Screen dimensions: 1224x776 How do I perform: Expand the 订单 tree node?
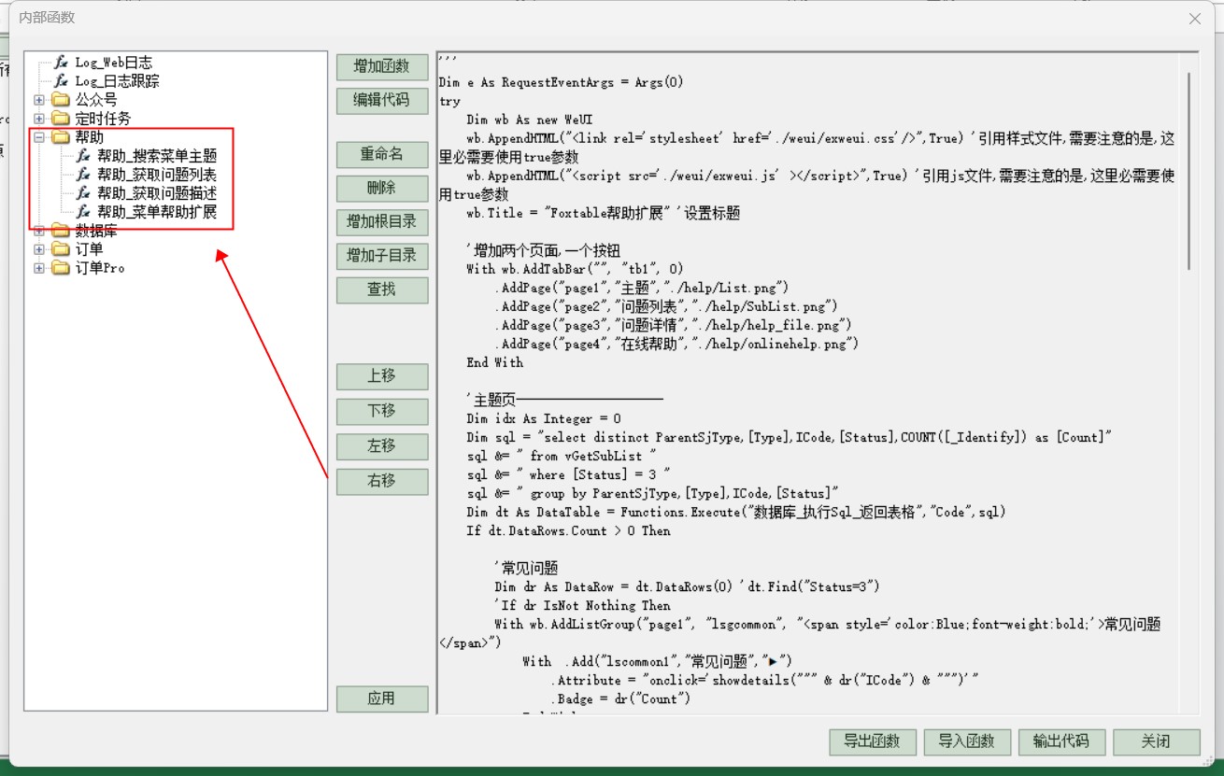(39, 249)
